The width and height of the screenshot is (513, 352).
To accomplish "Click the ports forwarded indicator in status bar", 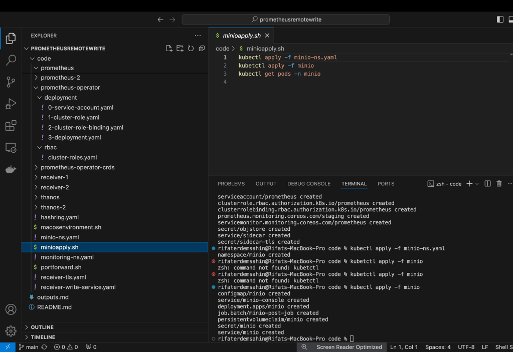I will point(91,347).
